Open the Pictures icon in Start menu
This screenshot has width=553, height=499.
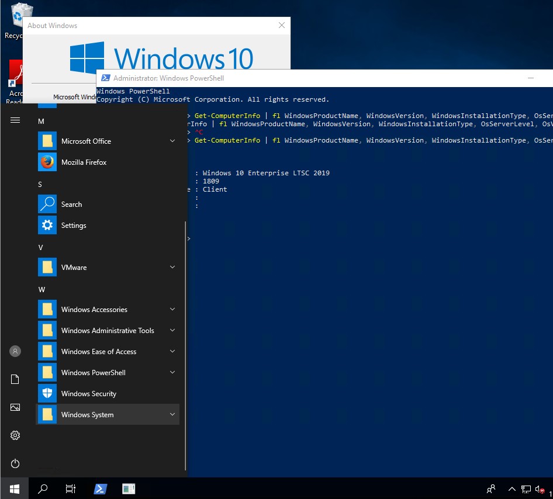coord(15,407)
